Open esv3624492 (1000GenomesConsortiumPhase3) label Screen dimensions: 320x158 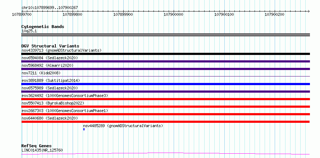65,96
